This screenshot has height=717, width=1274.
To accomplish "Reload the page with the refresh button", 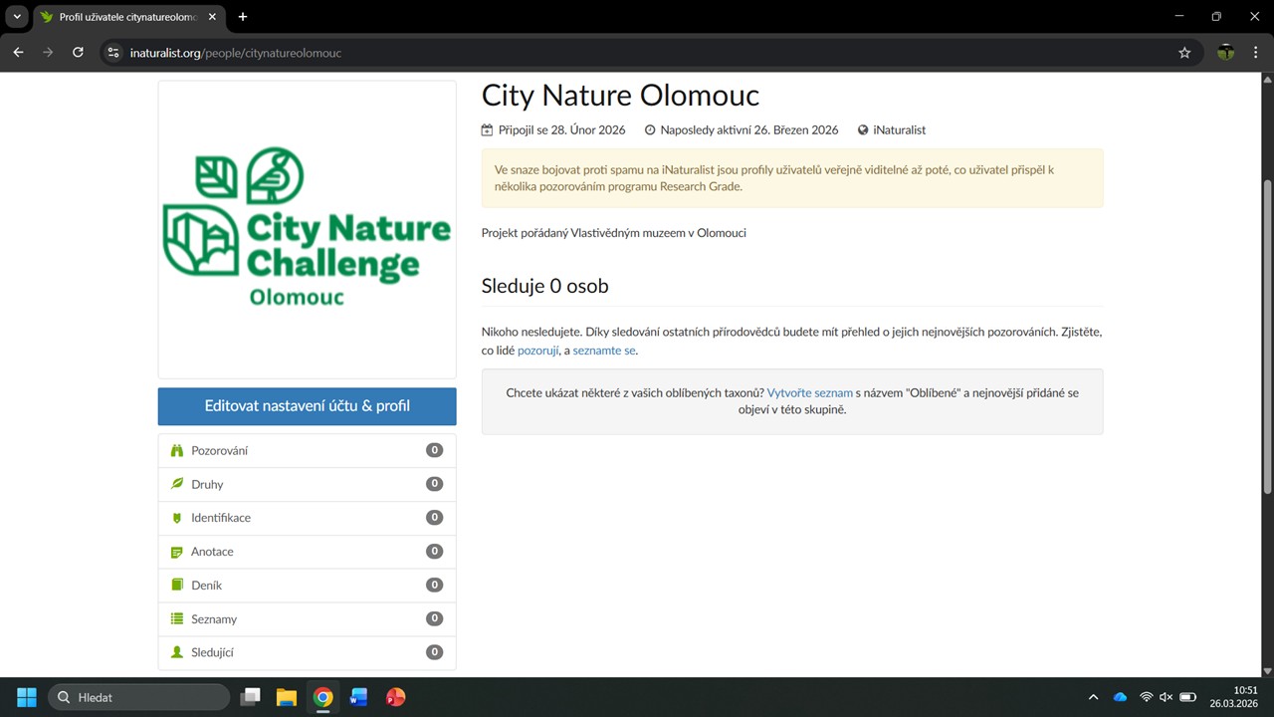I will 78,53.
